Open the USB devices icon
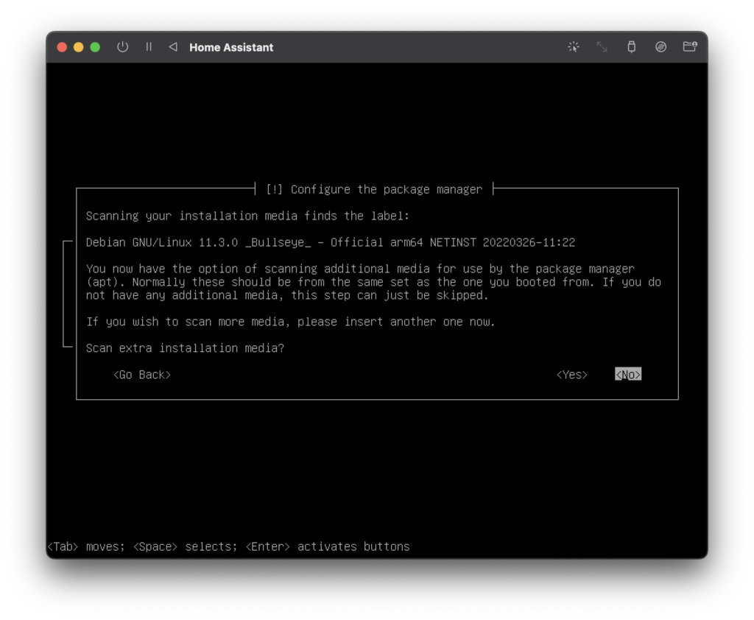 pos(631,46)
